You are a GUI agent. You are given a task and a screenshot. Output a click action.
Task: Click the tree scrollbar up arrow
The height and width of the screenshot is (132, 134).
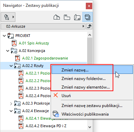pos(90,35)
